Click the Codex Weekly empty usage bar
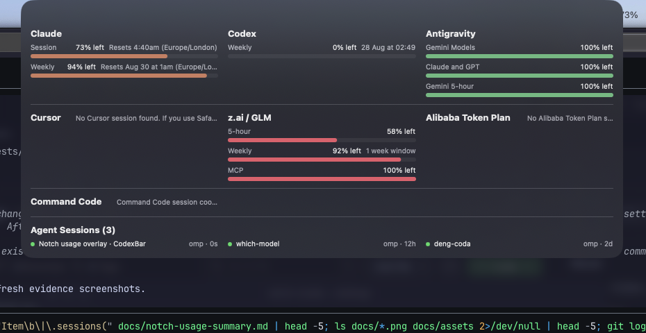Screen dimensions: 646x333 [x=322, y=56]
